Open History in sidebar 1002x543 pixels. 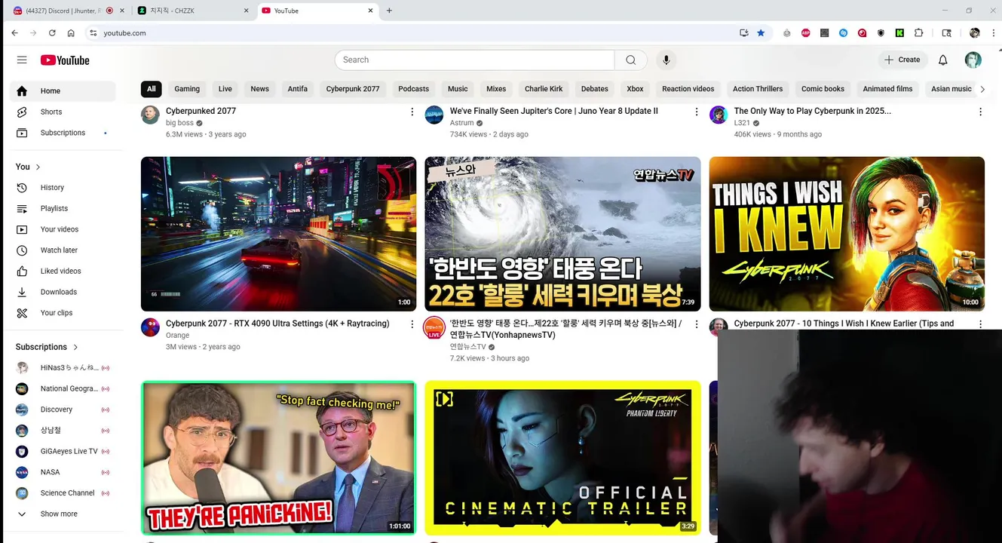pos(63,188)
